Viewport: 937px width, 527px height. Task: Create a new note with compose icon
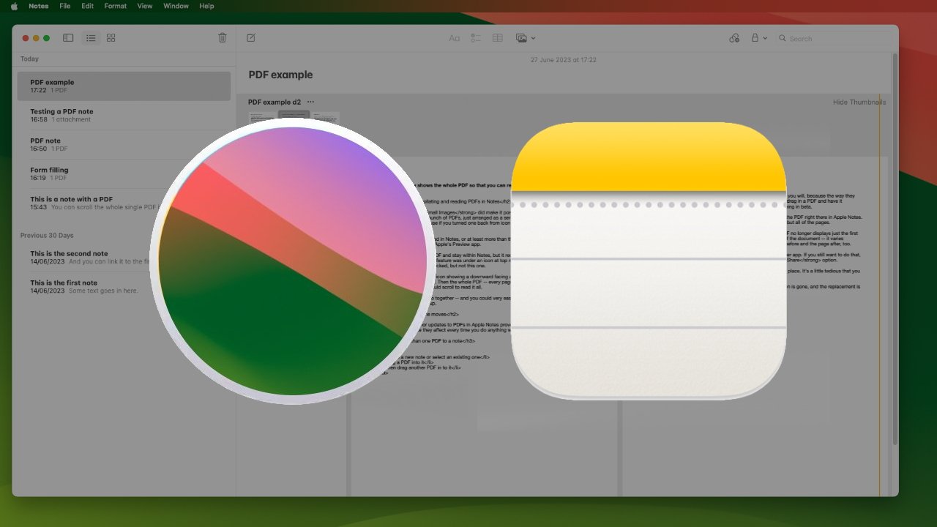251,38
